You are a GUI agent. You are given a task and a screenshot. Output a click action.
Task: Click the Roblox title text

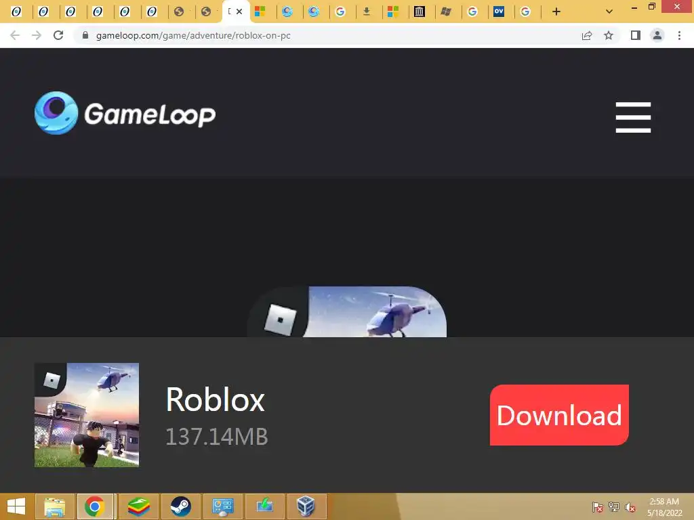pos(215,399)
